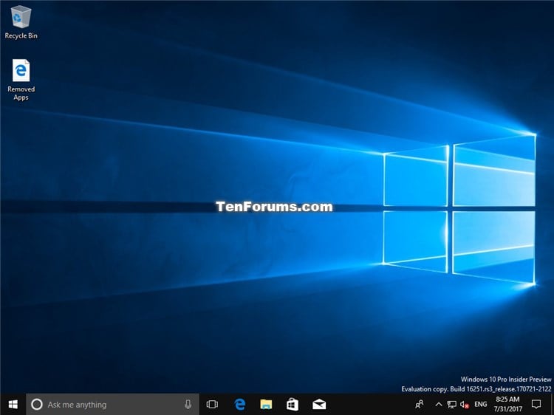Screen dimensions: 554x415
Task: Open the muted volume icon
Action: tap(465, 405)
